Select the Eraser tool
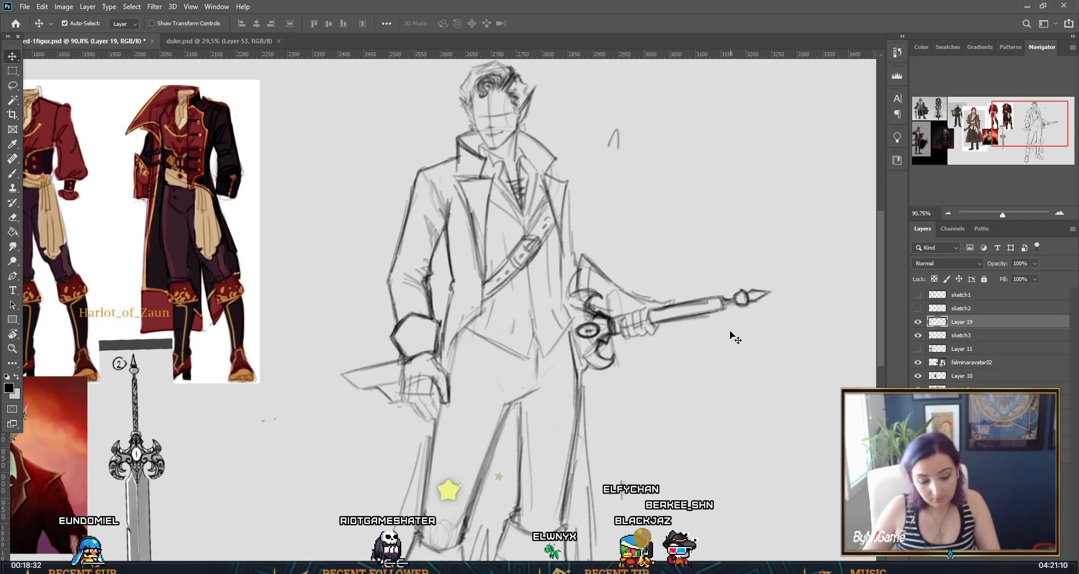 tap(12, 218)
